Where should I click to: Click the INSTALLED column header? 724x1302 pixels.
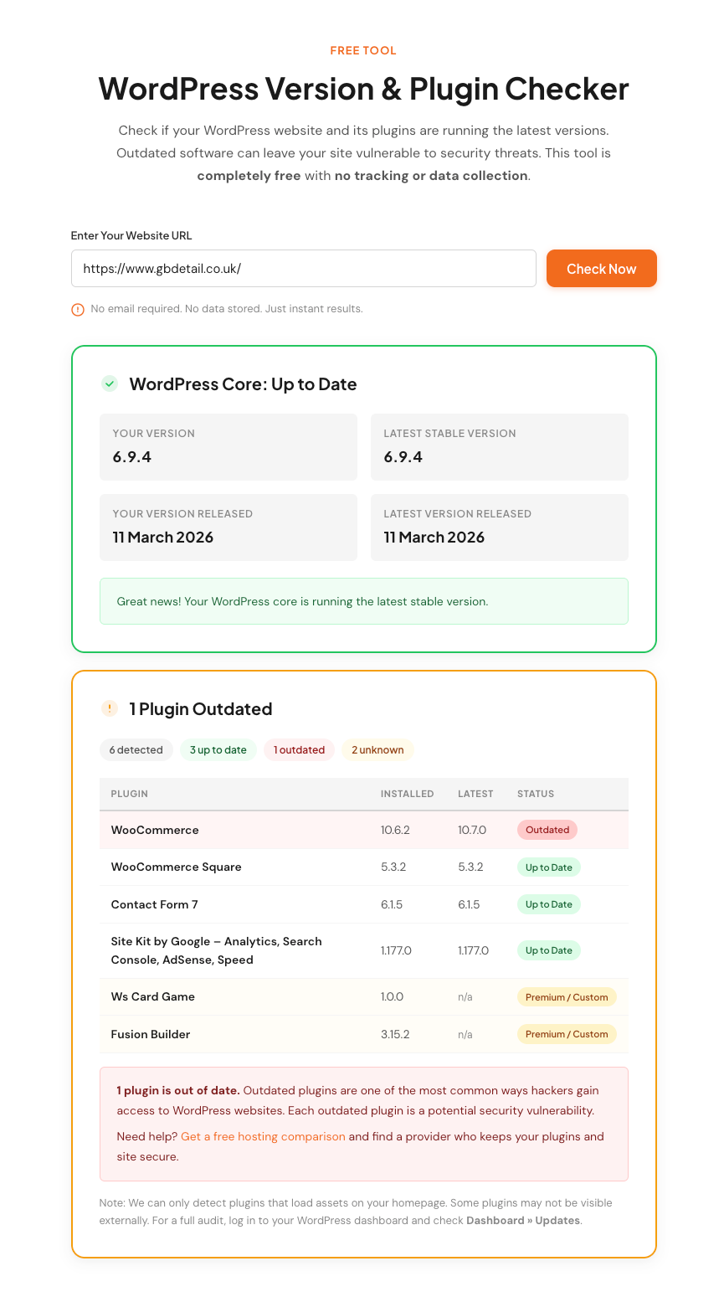tap(408, 794)
